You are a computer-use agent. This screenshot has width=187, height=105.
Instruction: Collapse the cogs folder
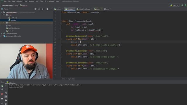(4, 15)
